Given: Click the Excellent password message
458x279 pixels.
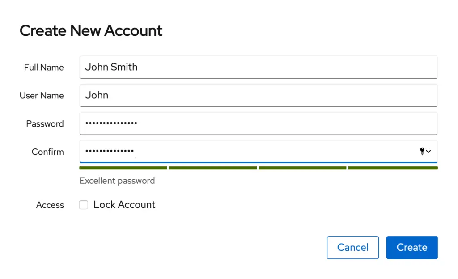Looking at the screenshot, I should 117,181.
